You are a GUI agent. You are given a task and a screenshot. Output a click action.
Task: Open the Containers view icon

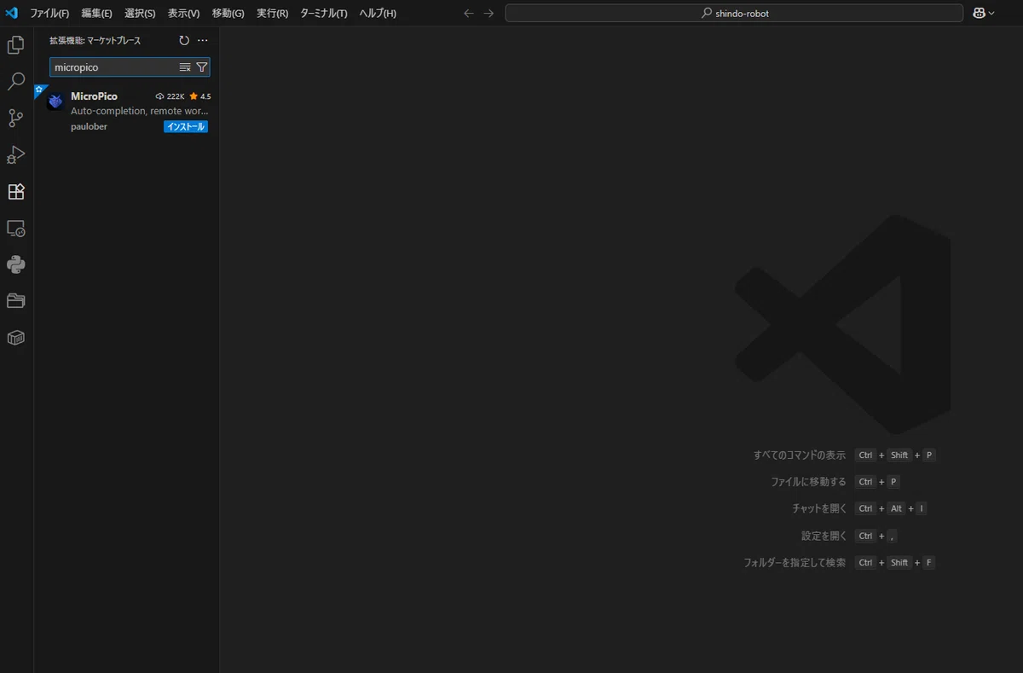pyautogui.click(x=16, y=338)
